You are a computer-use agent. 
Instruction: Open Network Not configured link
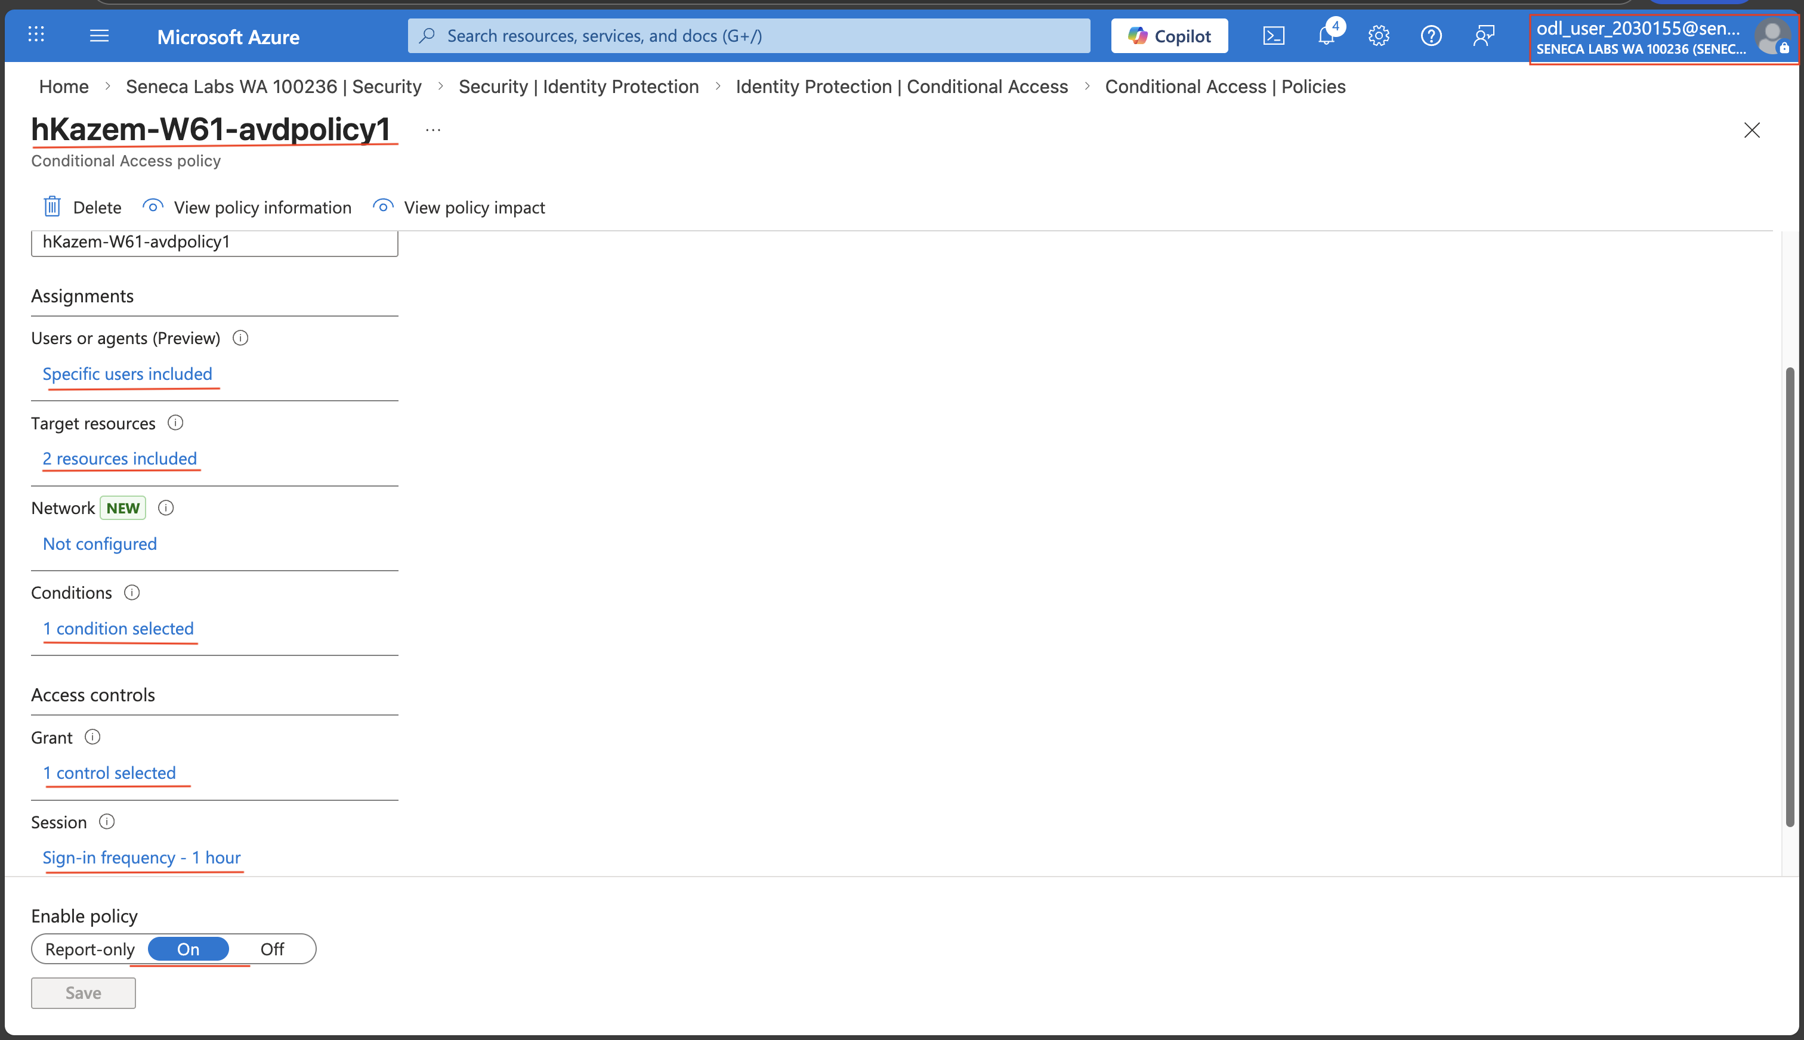click(100, 544)
